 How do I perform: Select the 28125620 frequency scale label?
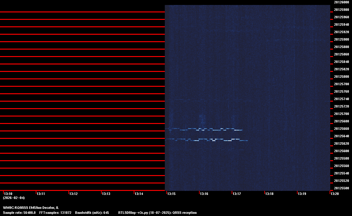tap(341, 143)
